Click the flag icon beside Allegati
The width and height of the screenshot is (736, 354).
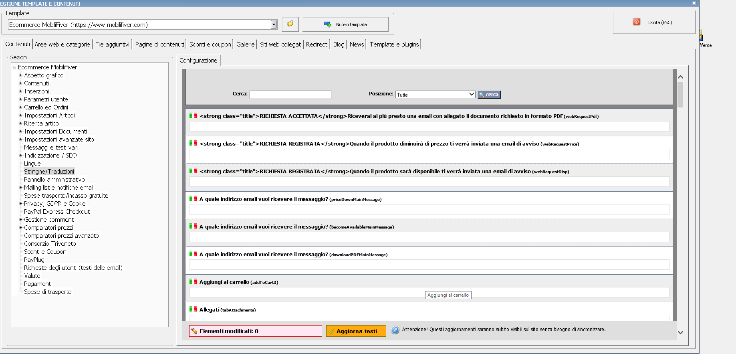click(193, 309)
